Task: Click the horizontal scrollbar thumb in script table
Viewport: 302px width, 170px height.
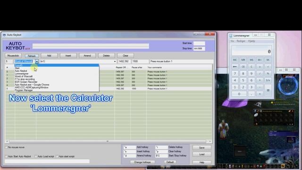Action: coord(108,141)
